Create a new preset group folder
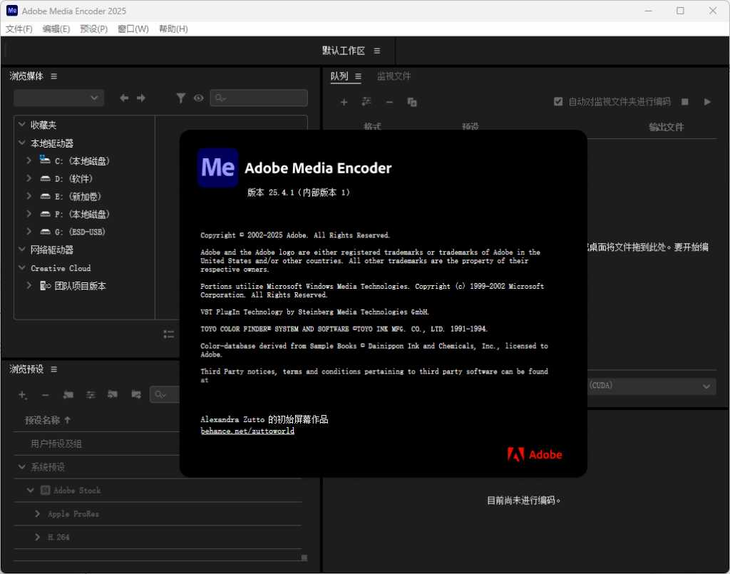The image size is (730, 574). (x=69, y=394)
